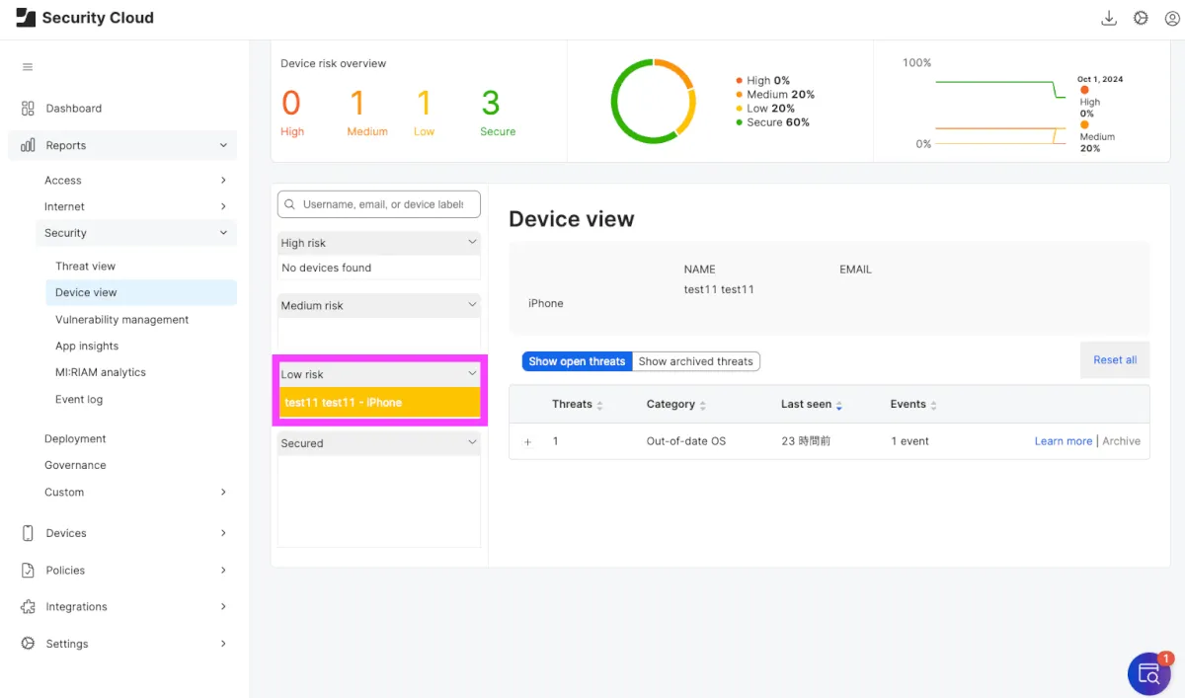
Task: Open Threat view in sidebar
Action: 86,267
